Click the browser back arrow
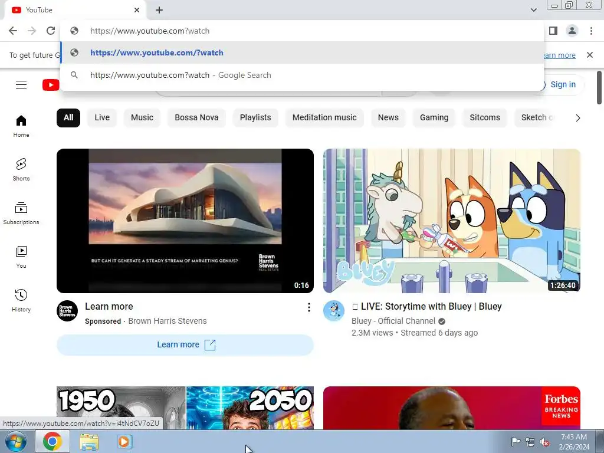The image size is (604, 453). tap(13, 31)
